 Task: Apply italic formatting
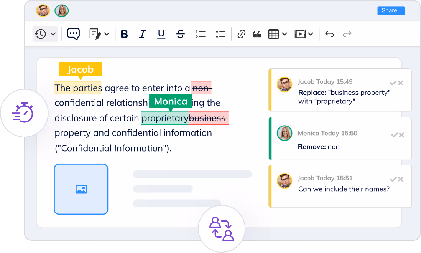[143, 34]
